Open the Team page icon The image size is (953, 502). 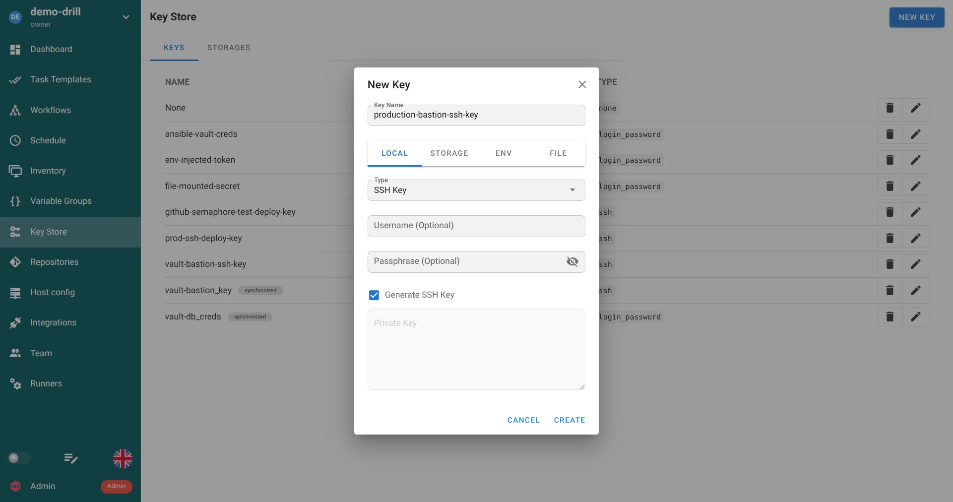(x=15, y=353)
